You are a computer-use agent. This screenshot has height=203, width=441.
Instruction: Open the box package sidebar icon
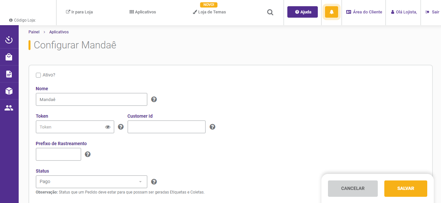pos(9,91)
